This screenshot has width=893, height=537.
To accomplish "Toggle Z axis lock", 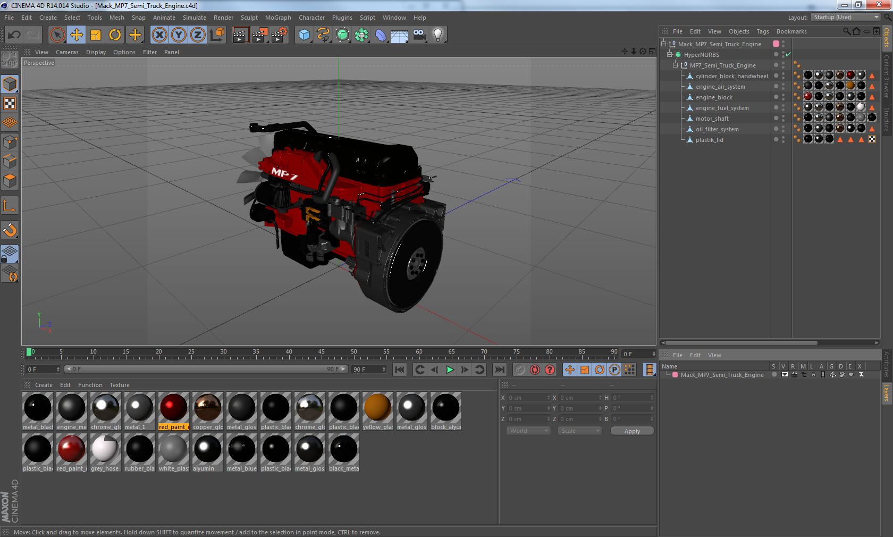I will 198,35.
